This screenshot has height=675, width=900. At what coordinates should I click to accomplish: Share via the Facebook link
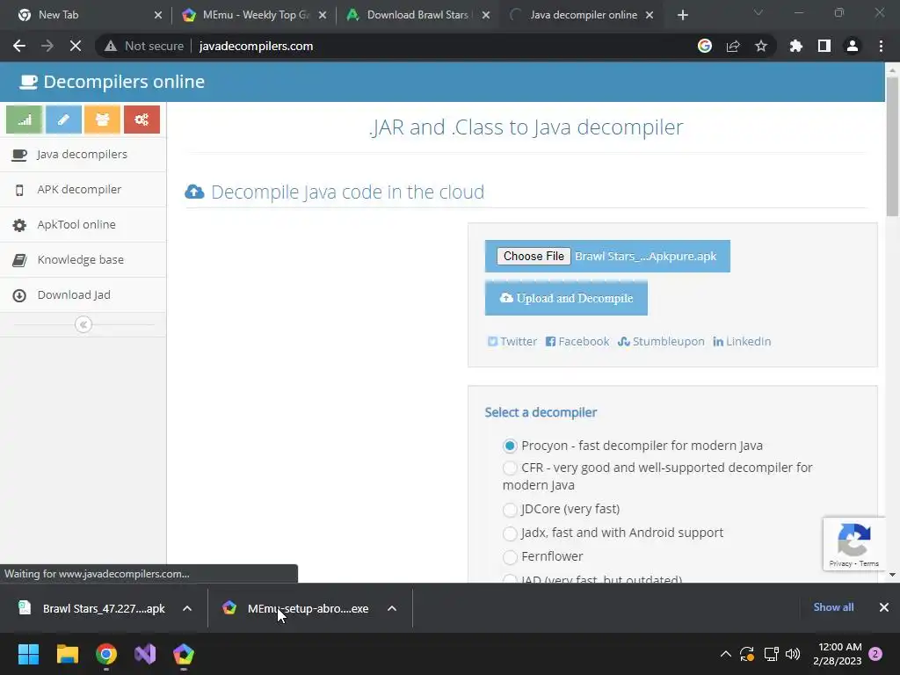577,342
